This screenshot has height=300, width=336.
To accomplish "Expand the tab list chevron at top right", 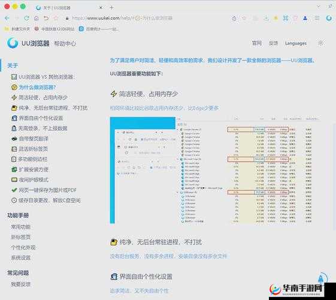I will 319,7.
